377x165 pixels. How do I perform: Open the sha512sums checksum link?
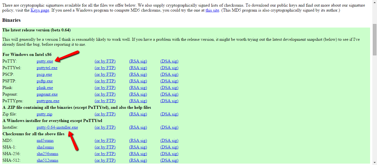click(47, 160)
